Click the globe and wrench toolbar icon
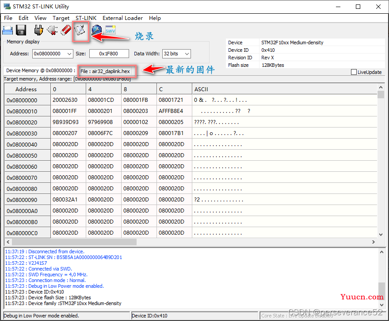389x321 pixels. (x=96, y=30)
